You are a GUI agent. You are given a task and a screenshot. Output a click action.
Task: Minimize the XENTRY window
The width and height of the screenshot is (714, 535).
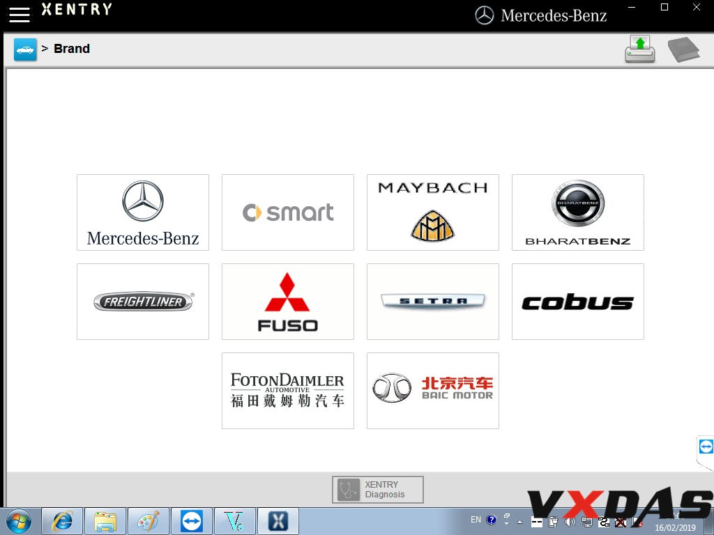(x=632, y=7)
